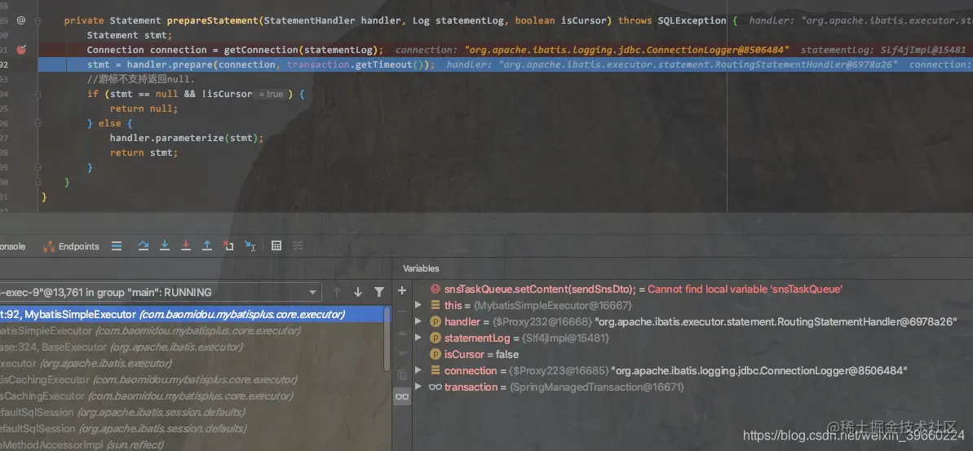Screen dimensions: 973x451
Task: Click 'throws SQLException' in method signature
Action: (672, 20)
